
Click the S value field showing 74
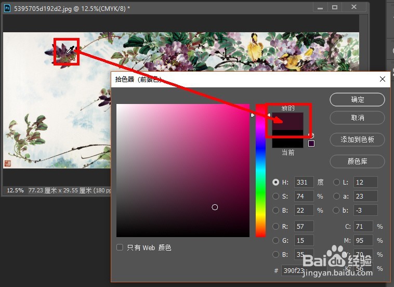point(304,197)
